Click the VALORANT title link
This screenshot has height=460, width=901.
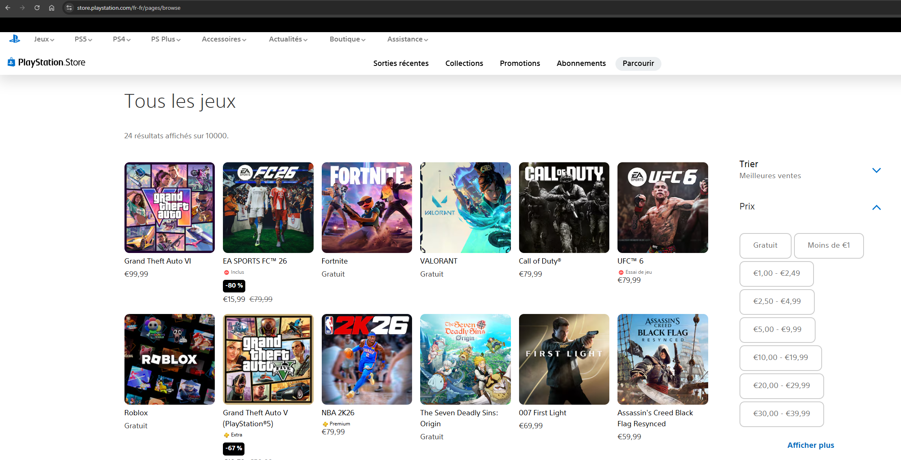pyautogui.click(x=439, y=261)
